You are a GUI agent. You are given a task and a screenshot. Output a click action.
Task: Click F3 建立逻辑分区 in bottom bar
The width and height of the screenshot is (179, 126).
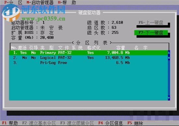(77, 123)
